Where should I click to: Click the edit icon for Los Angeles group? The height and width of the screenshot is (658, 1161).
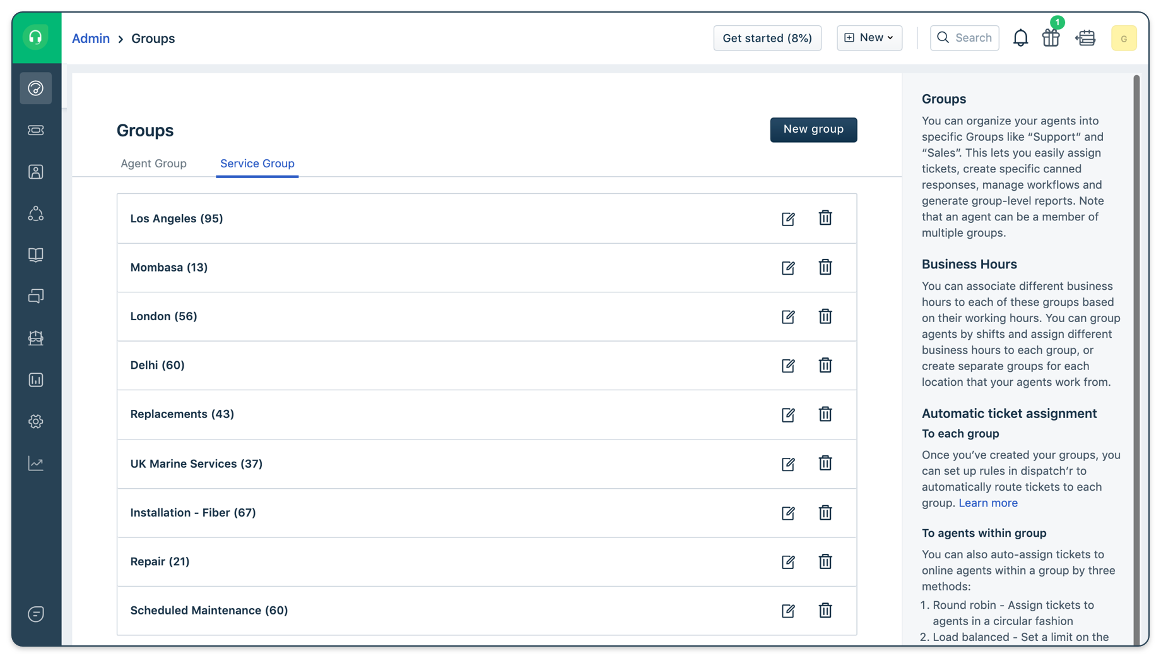pos(788,218)
